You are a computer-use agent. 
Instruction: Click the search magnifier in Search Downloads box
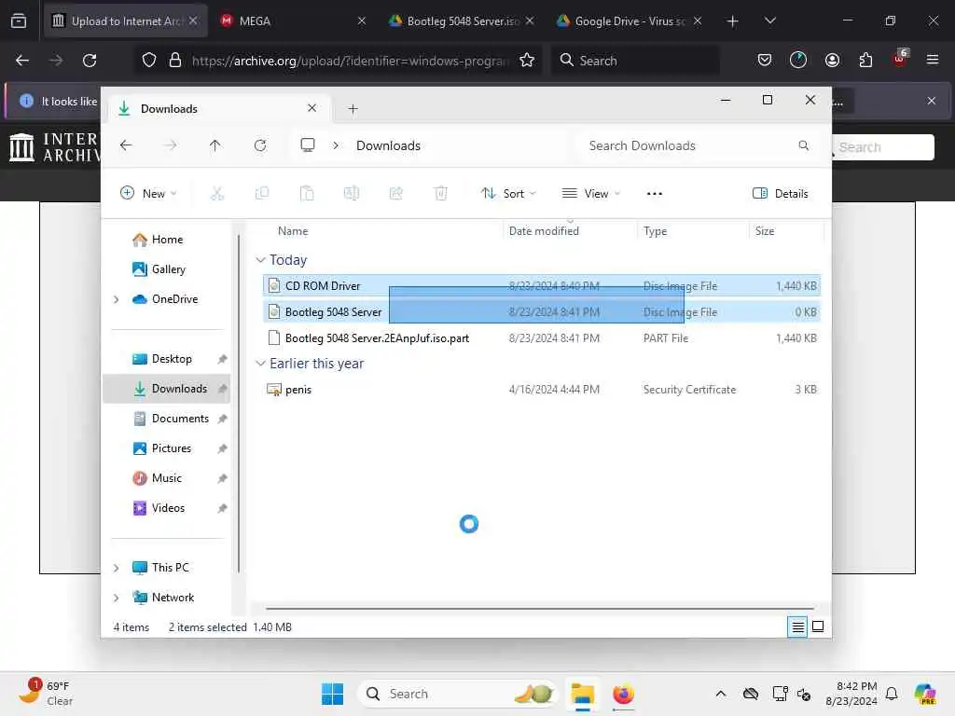pyautogui.click(x=803, y=145)
